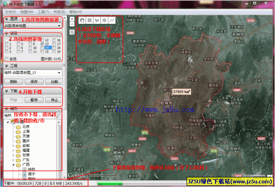
Task: Enable zoom level 19 checkbox
Action: point(54,51)
